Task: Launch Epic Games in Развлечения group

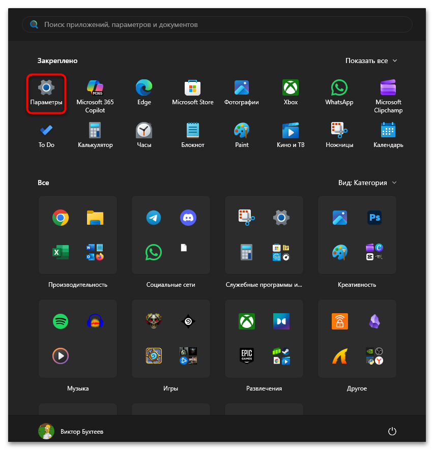Action: 247,356
